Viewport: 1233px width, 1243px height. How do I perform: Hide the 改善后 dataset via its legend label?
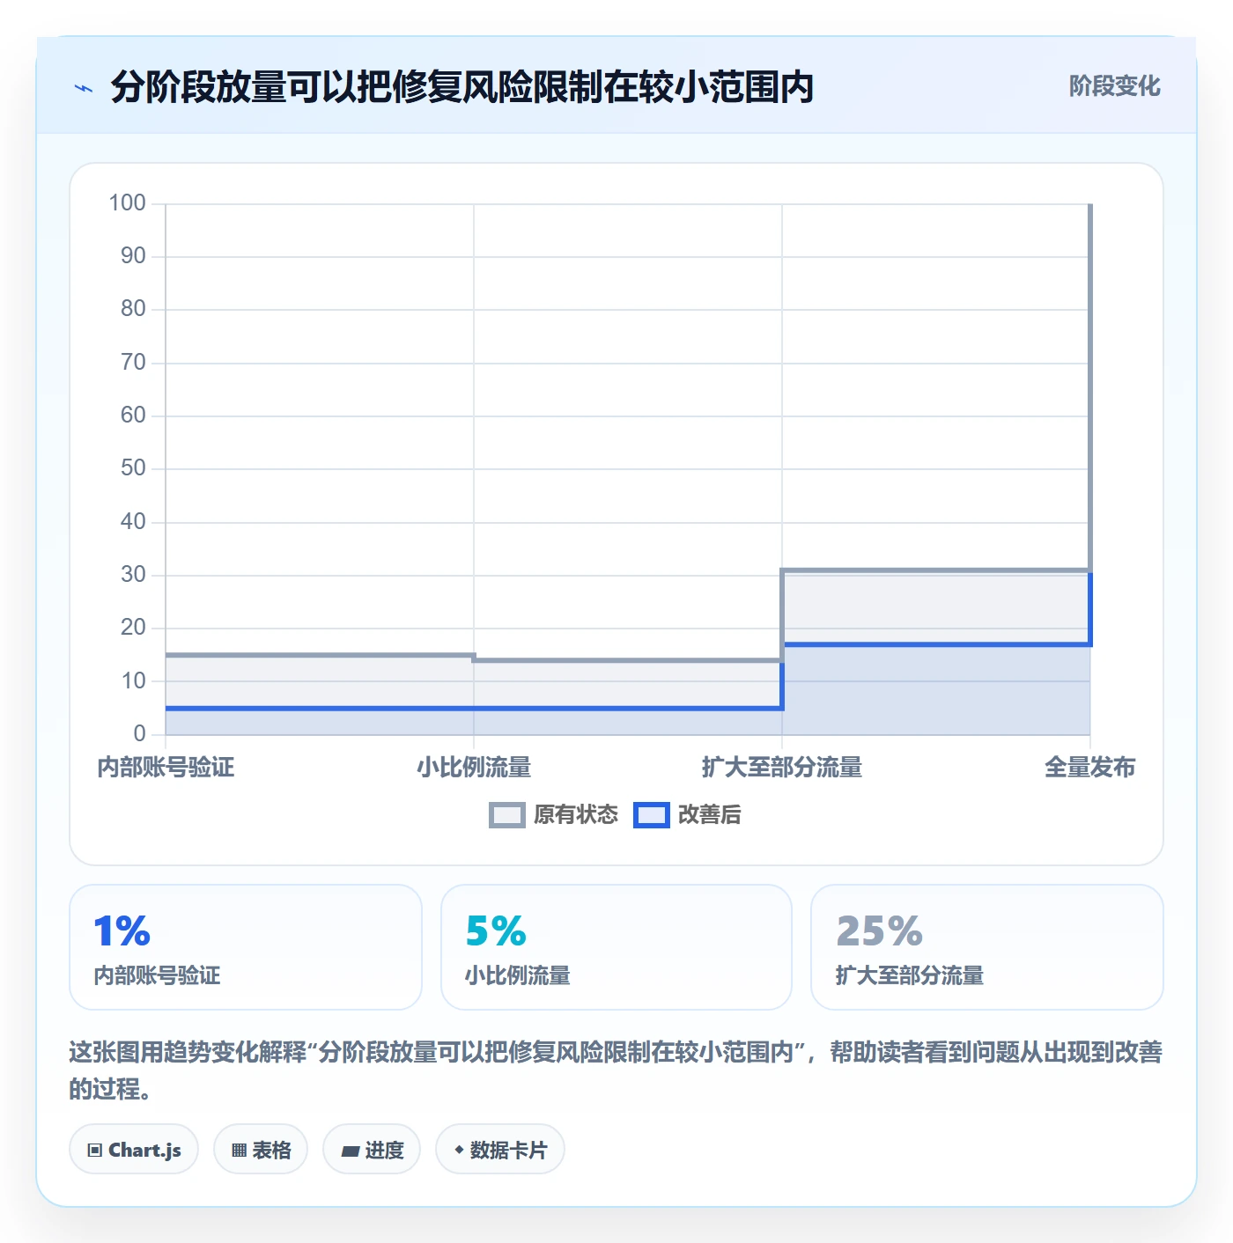click(x=710, y=815)
